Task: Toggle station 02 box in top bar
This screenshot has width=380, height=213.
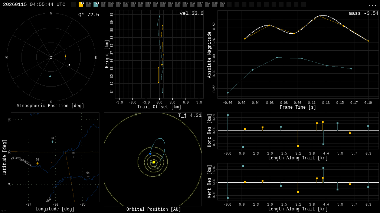Action: tap(88, 4)
